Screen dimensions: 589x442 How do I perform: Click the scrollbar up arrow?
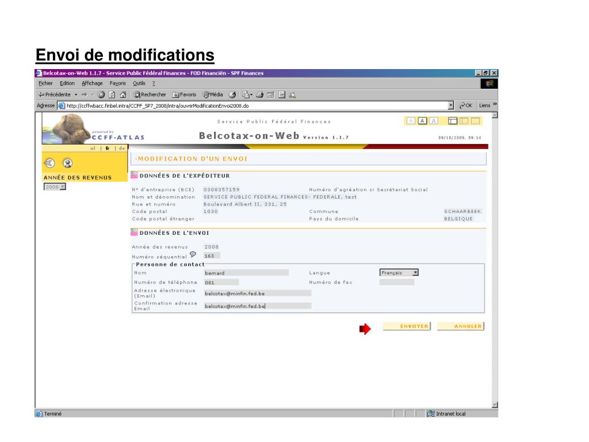click(x=495, y=115)
